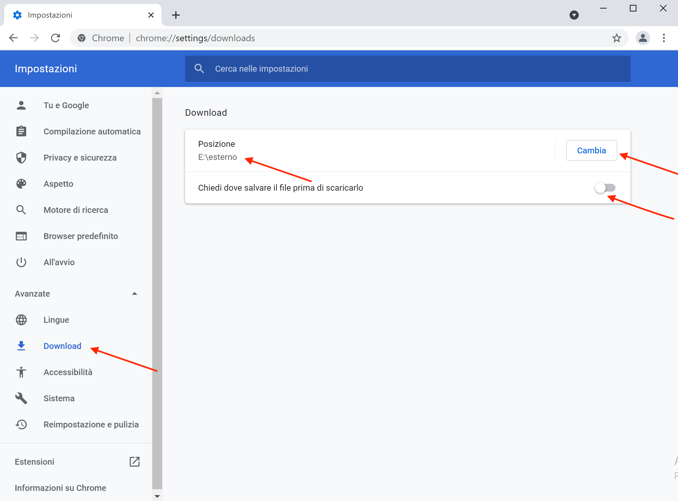Click the download arrow icon in sidebar
Viewport: 678px width, 501px height.
pos(21,346)
